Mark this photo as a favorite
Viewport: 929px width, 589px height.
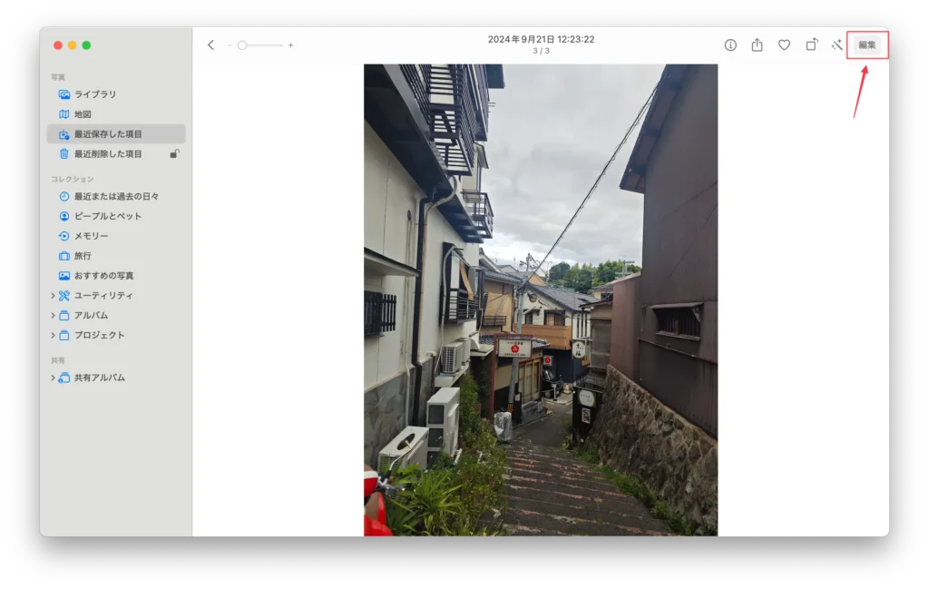(783, 44)
